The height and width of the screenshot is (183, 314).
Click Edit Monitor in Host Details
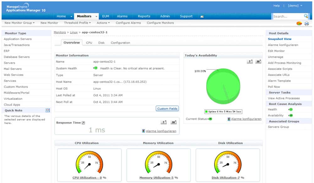276,51
